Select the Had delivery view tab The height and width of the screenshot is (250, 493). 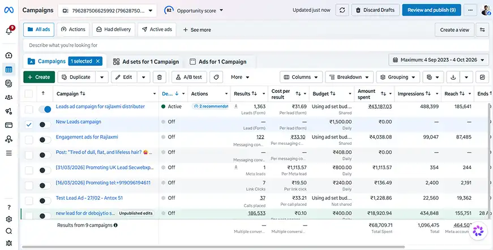pos(114,29)
